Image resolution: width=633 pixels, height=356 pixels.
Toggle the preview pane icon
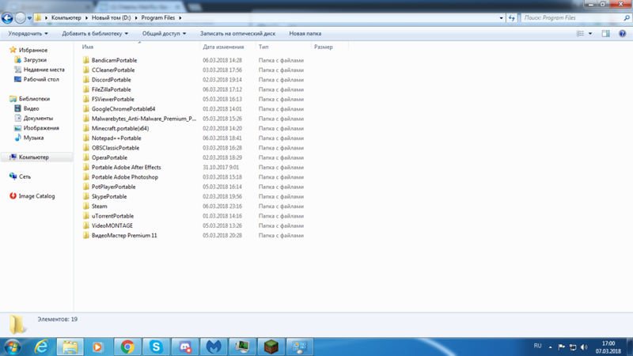pyautogui.click(x=605, y=33)
